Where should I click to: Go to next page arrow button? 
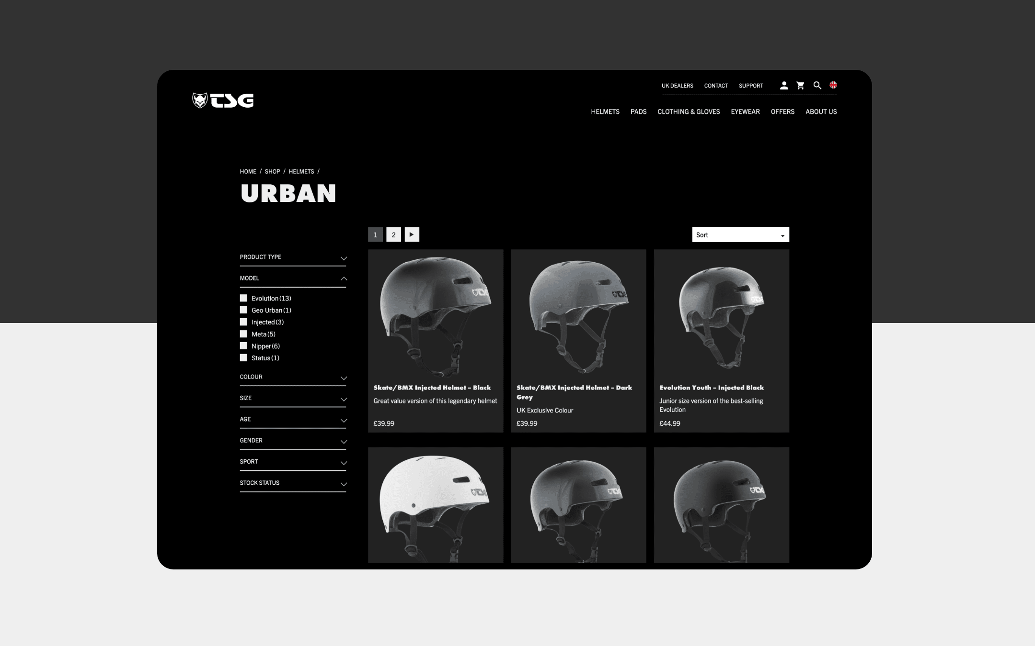click(x=412, y=234)
